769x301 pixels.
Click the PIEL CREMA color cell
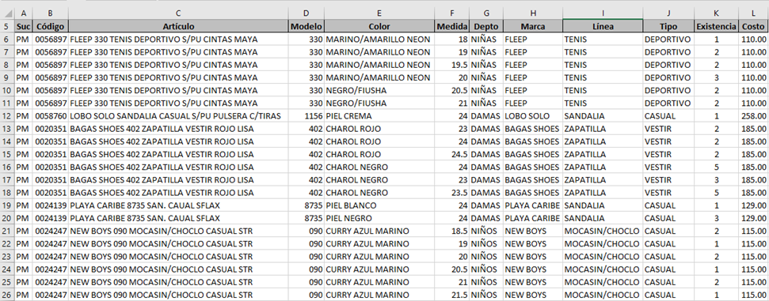pyautogui.click(x=379, y=116)
